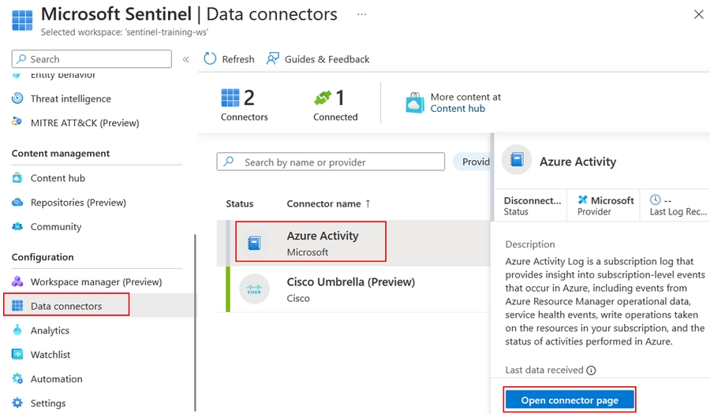Click the Content hub bag icon in sidebar

(17, 178)
